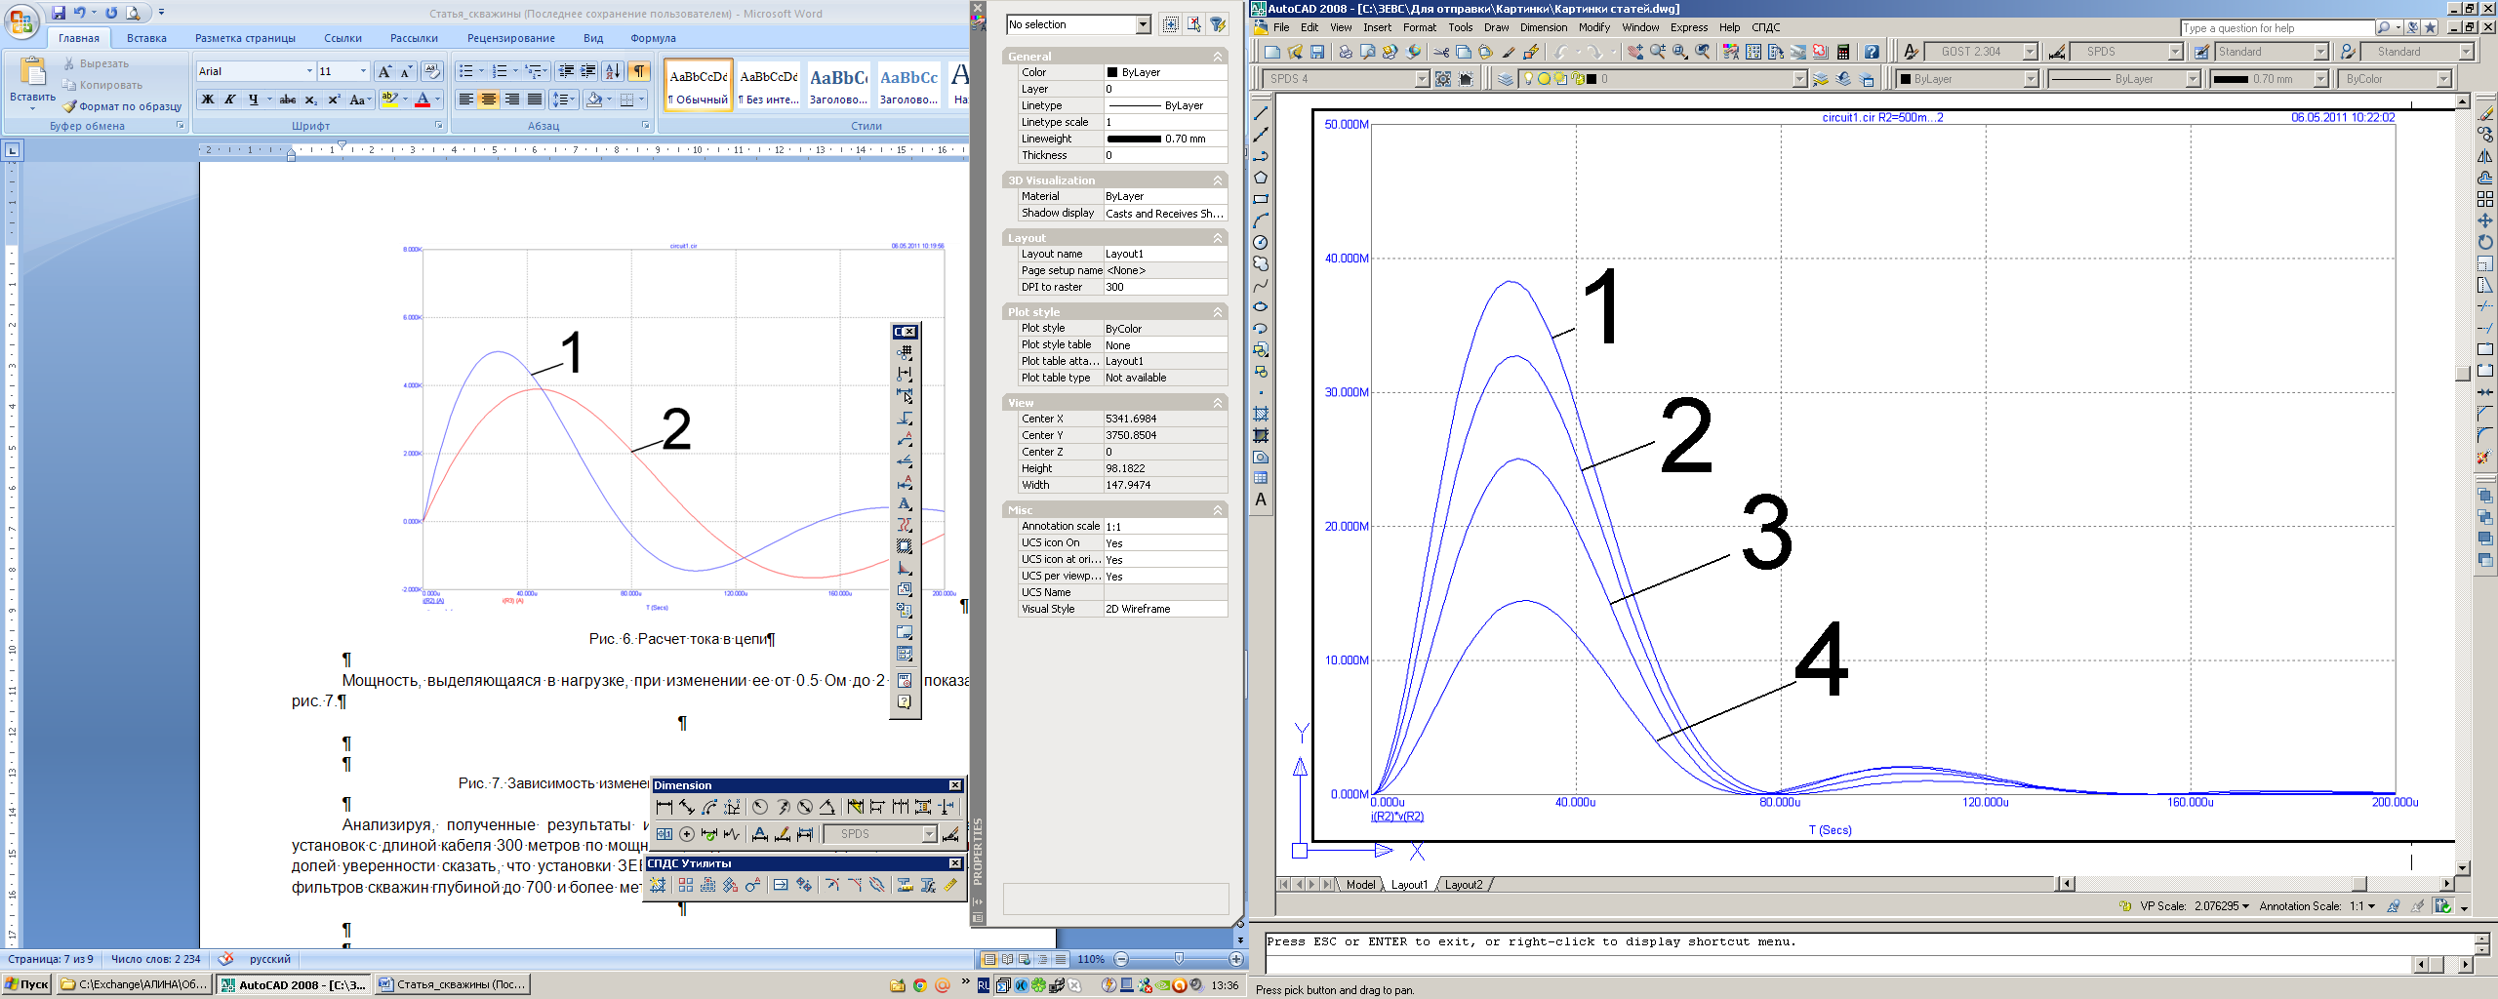
Task: Open the GOST 2.304 text style dropdown
Action: (2030, 52)
